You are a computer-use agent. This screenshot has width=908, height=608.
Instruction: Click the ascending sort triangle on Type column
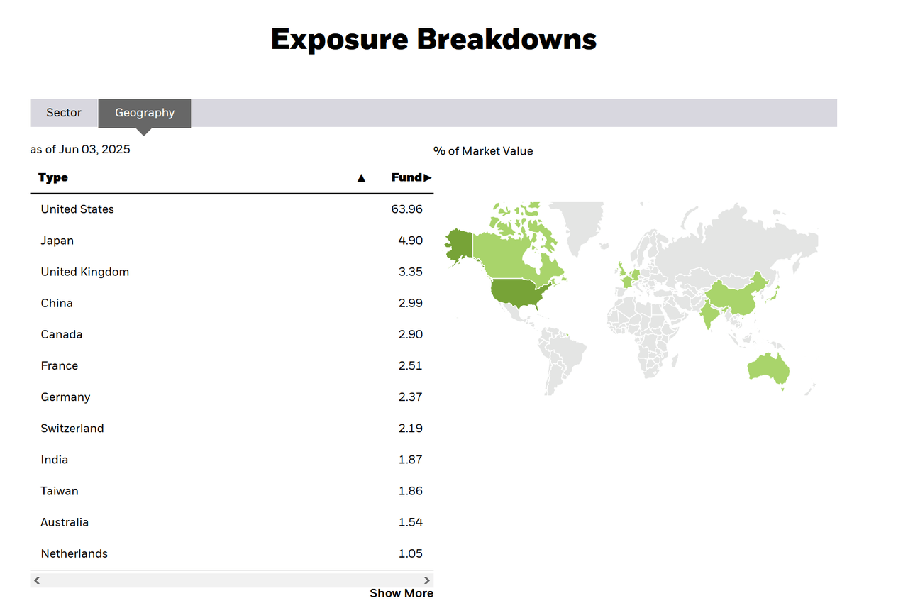click(361, 177)
